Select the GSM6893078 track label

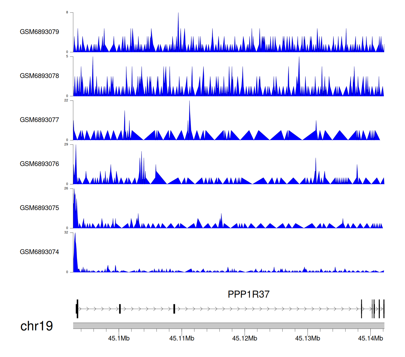[39, 76]
